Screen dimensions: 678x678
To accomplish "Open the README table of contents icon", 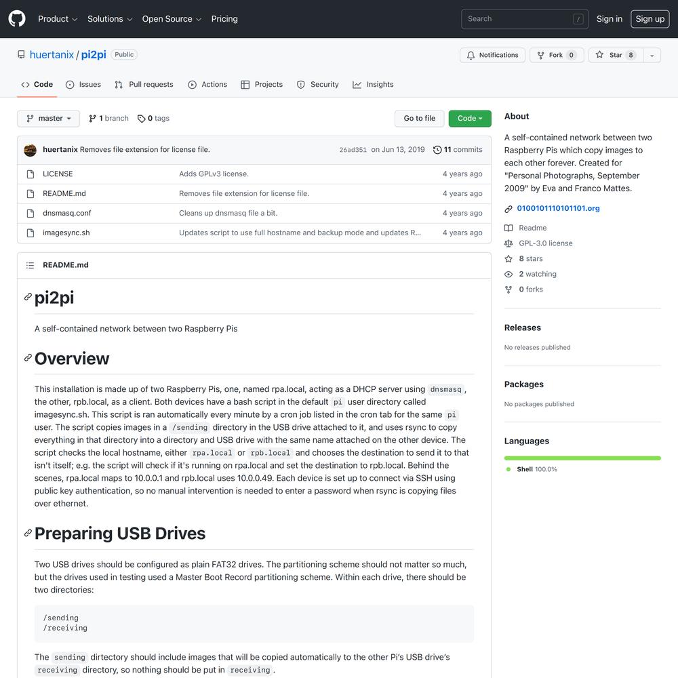I will coord(30,265).
